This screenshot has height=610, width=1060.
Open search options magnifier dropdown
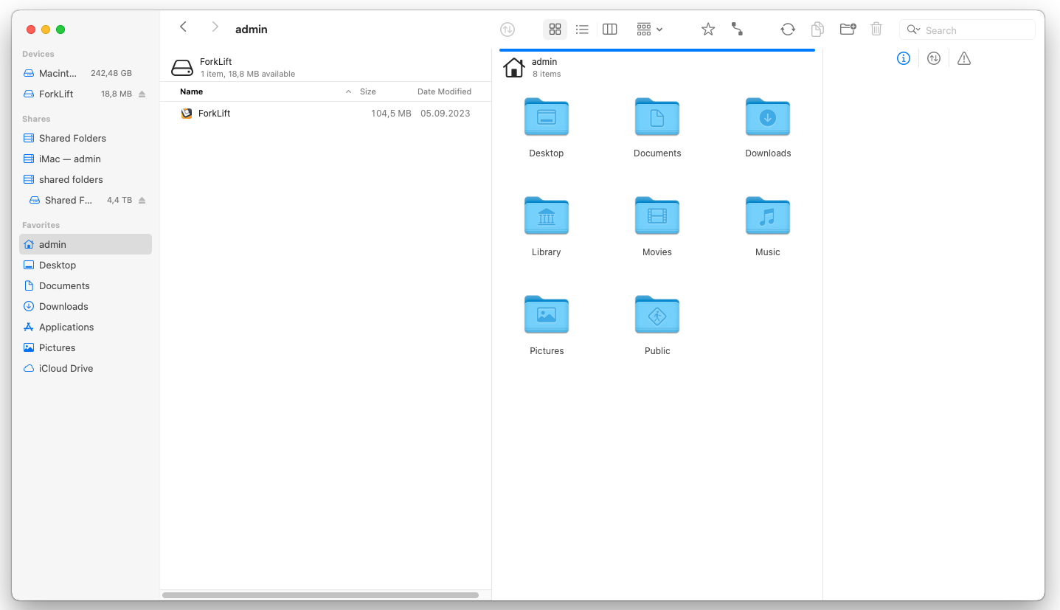(x=914, y=30)
